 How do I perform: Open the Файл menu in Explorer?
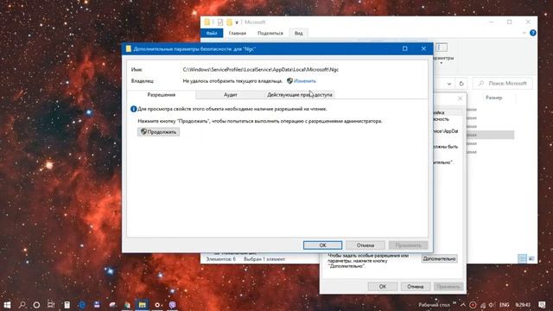[x=212, y=33]
